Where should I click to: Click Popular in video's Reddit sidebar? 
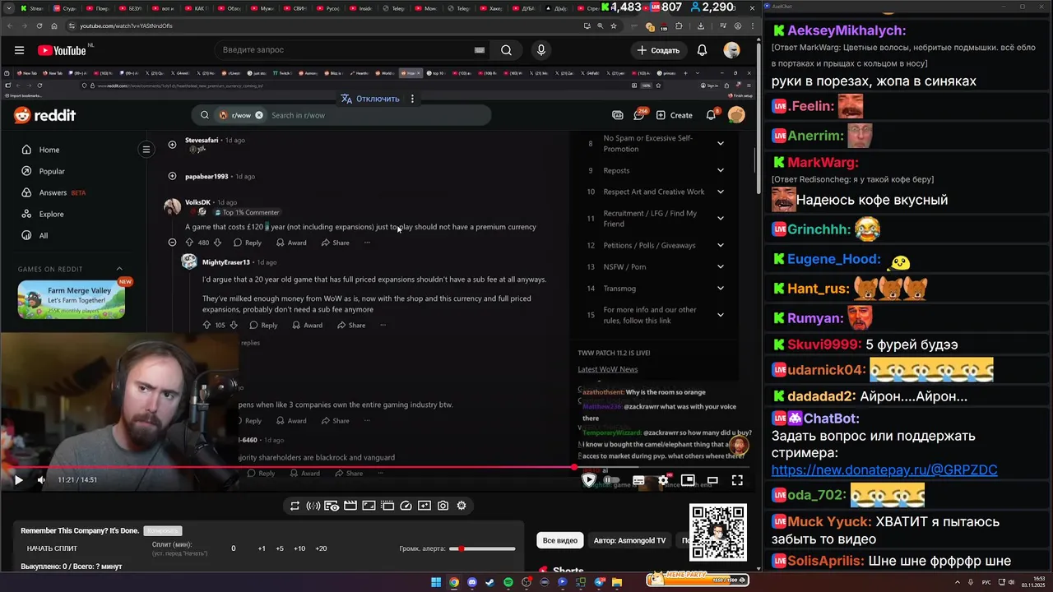pos(52,171)
